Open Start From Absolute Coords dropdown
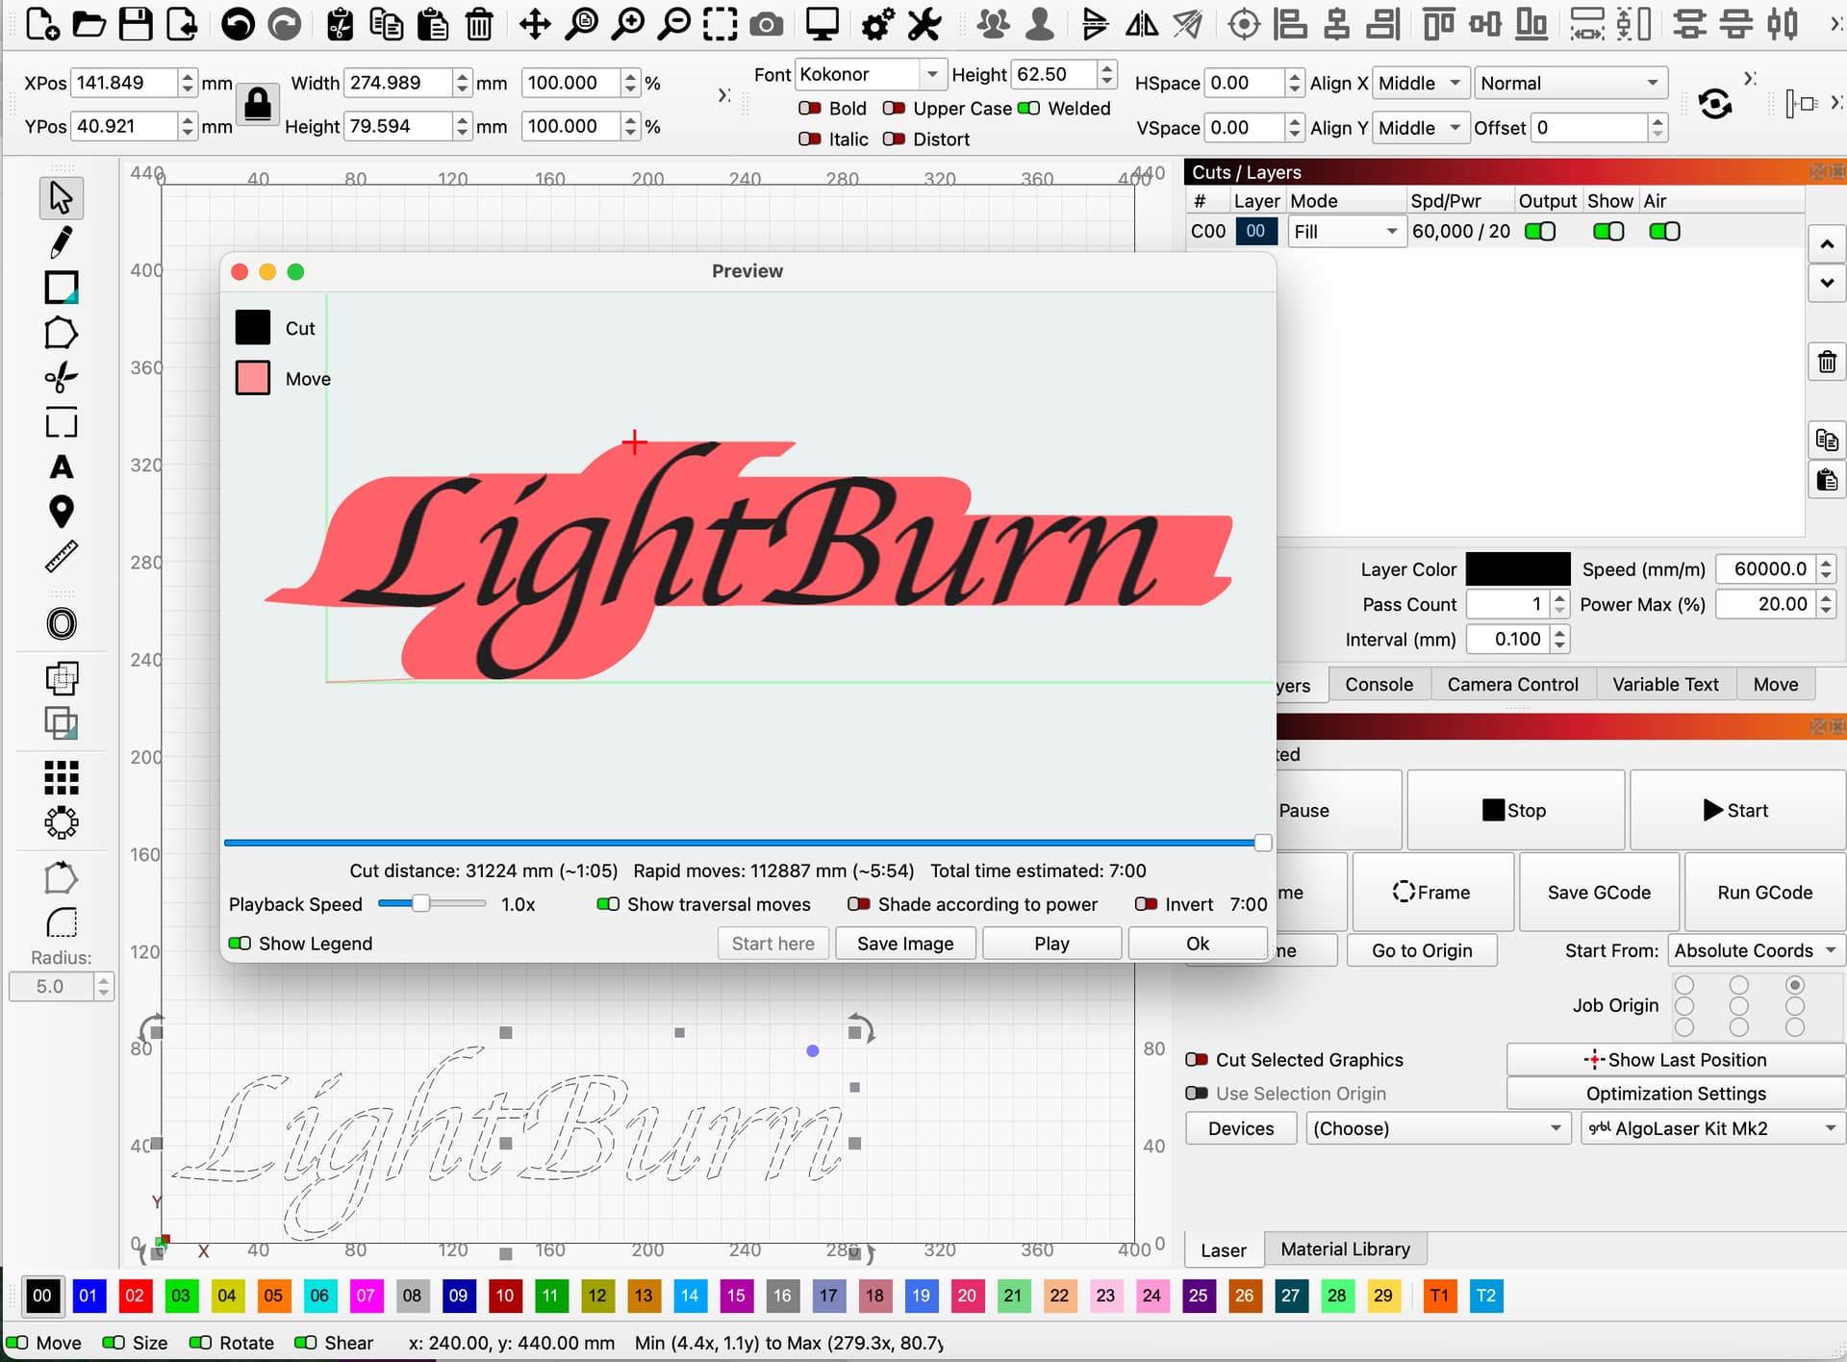The width and height of the screenshot is (1847, 1362). [1755, 950]
